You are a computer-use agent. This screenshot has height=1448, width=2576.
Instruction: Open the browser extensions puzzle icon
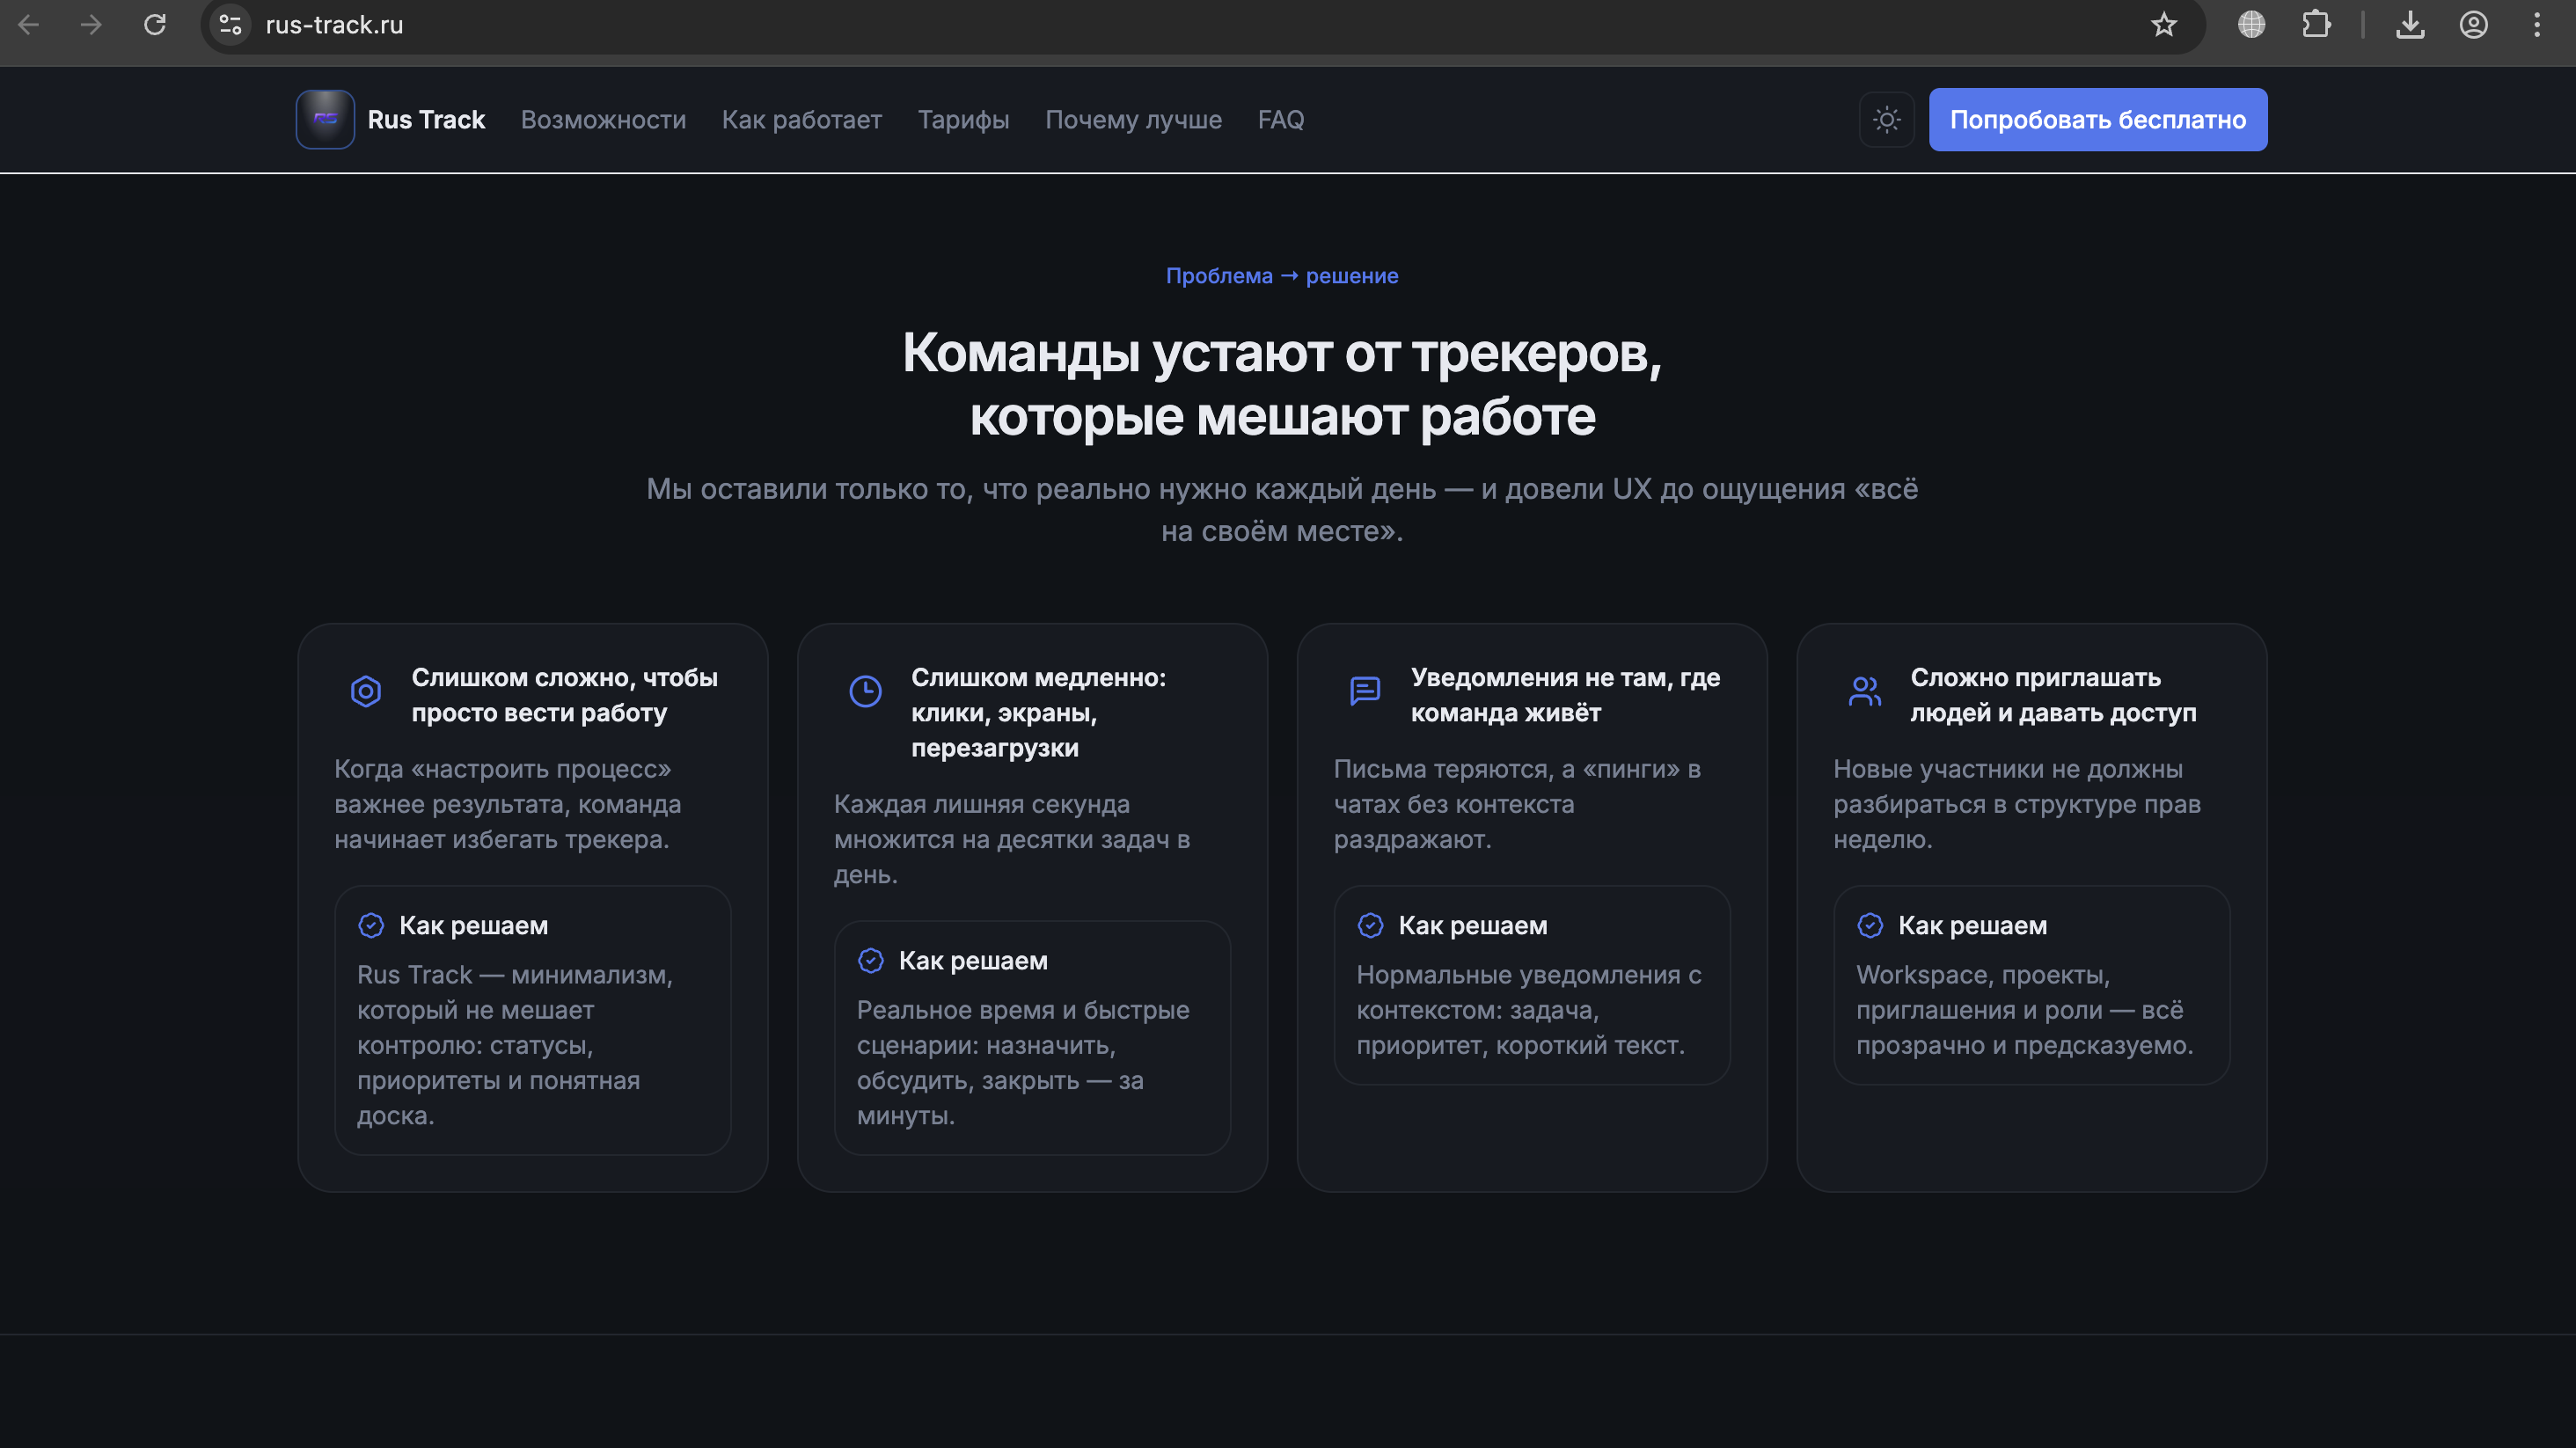(2316, 25)
